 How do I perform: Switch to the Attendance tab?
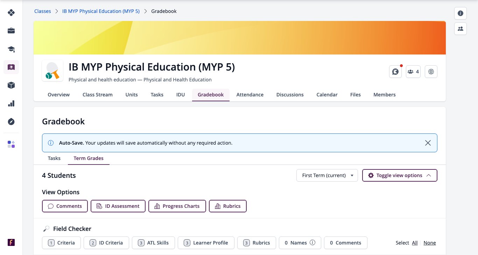250,95
